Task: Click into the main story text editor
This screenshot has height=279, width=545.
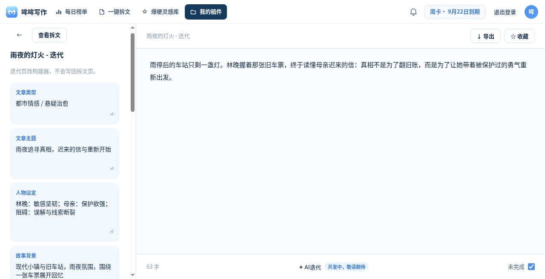Action: point(341,151)
